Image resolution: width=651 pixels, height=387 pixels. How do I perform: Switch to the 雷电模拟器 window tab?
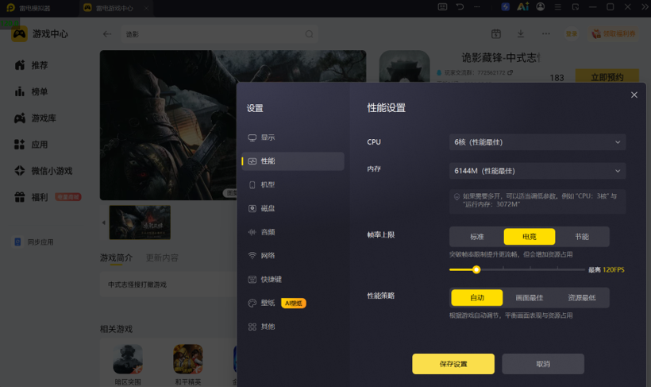point(29,8)
